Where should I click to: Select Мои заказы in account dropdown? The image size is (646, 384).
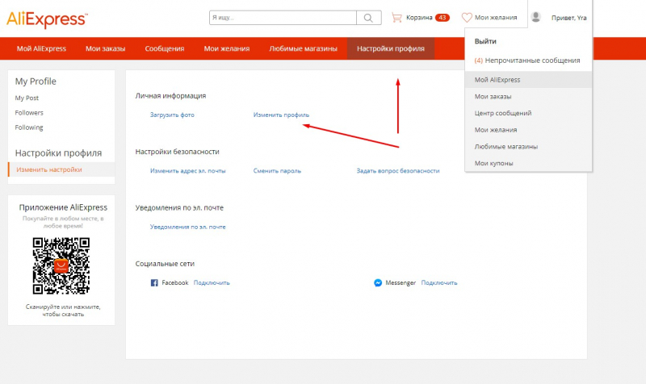pos(493,97)
